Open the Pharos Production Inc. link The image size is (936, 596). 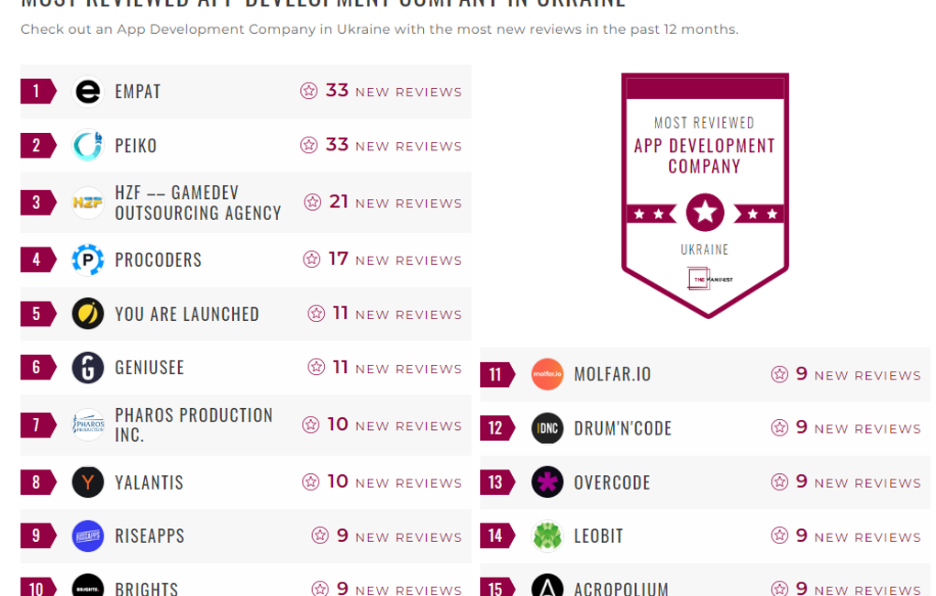pyautogui.click(x=194, y=425)
